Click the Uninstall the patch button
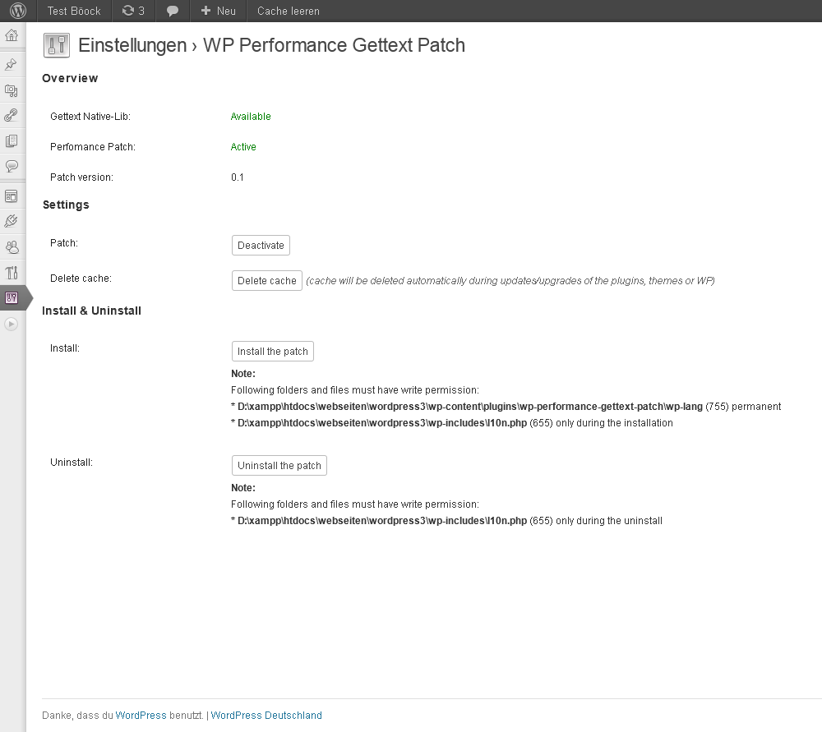The width and height of the screenshot is (822, 732). (279, 465)
